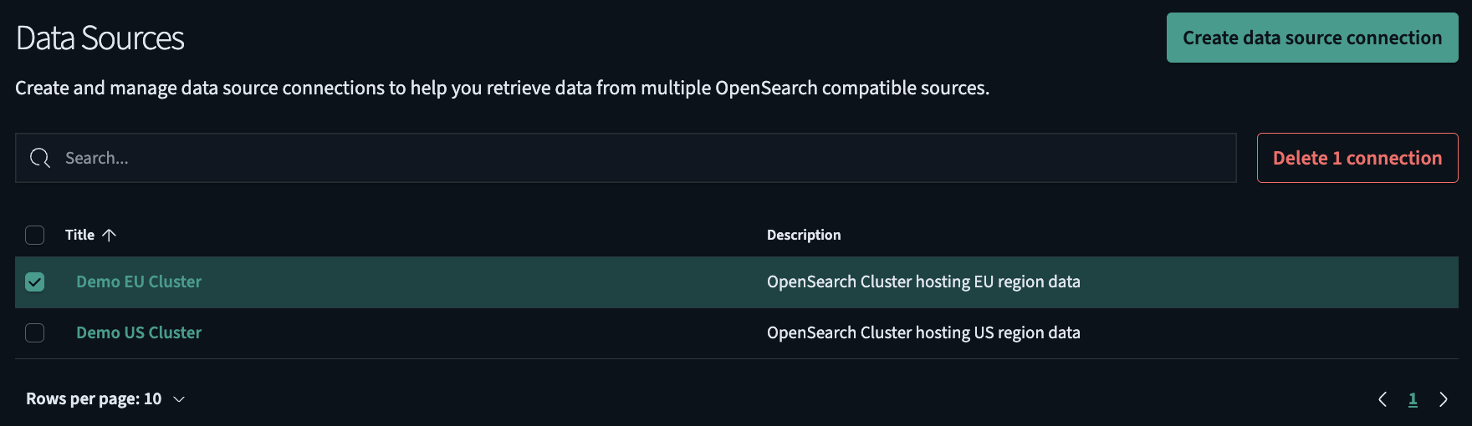Expand the Rows per page dropdown
Screen dimensions: 1472x426
pos(105,398)
